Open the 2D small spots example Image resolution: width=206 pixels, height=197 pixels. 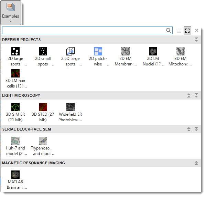pyautogui.click(x=43, y=57)
